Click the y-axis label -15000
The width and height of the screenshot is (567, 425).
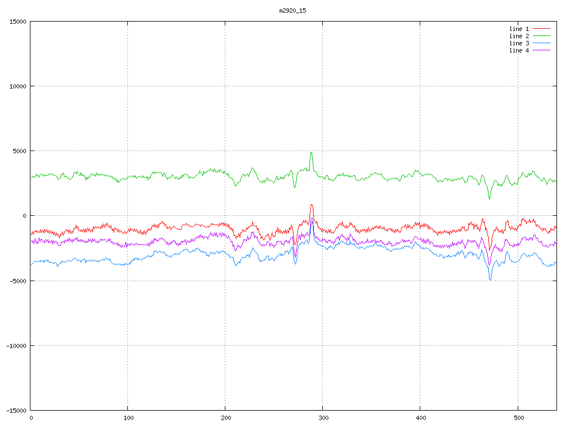point(16,411)
